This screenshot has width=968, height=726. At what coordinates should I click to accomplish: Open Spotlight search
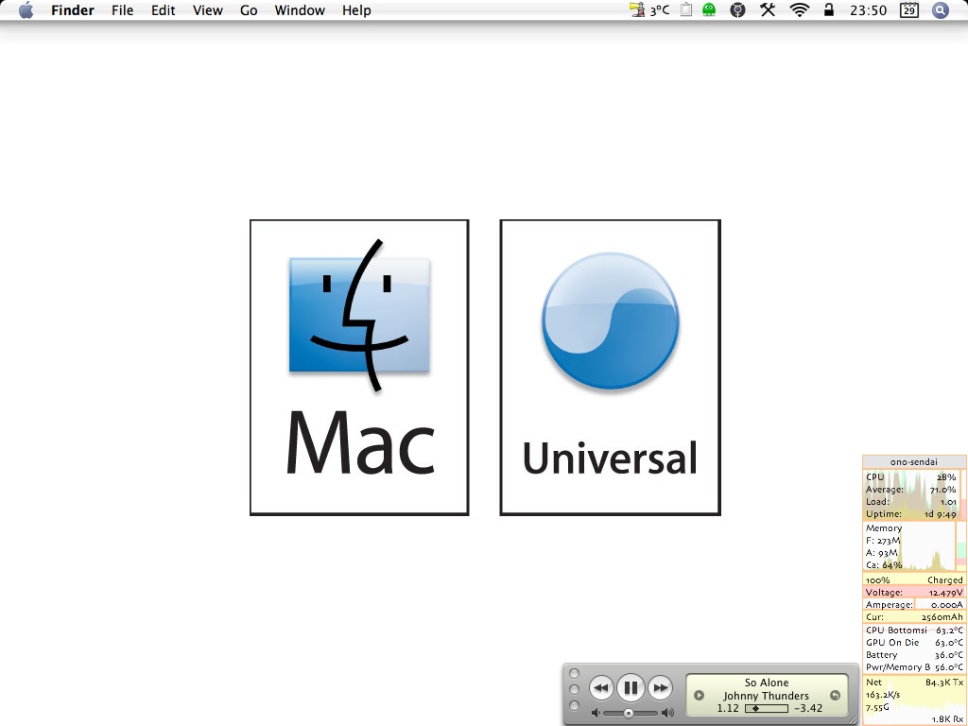point(941,9)
